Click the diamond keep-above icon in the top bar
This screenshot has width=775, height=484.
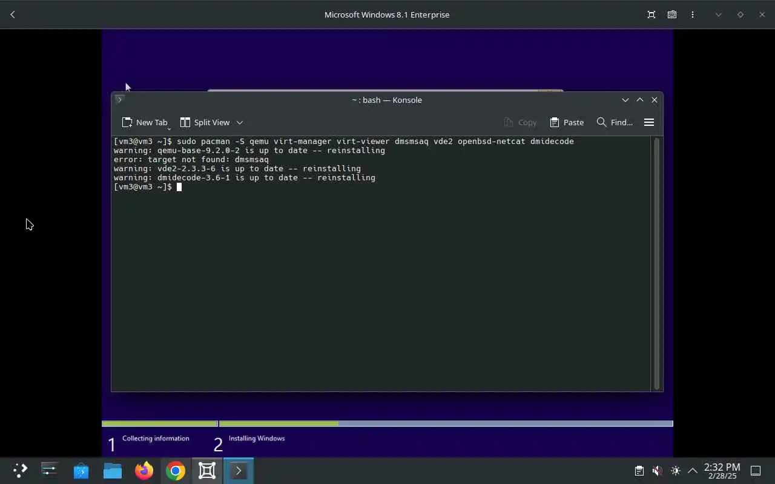[740, 15]
